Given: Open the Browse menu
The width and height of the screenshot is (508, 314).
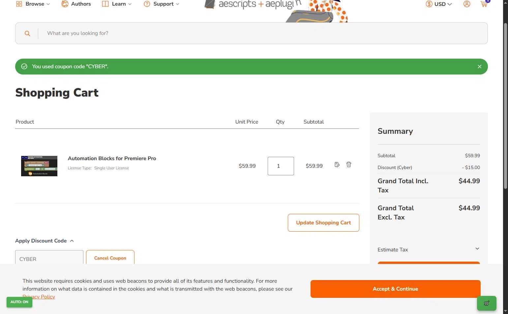Looking at the screenshot, I should 33,4.
